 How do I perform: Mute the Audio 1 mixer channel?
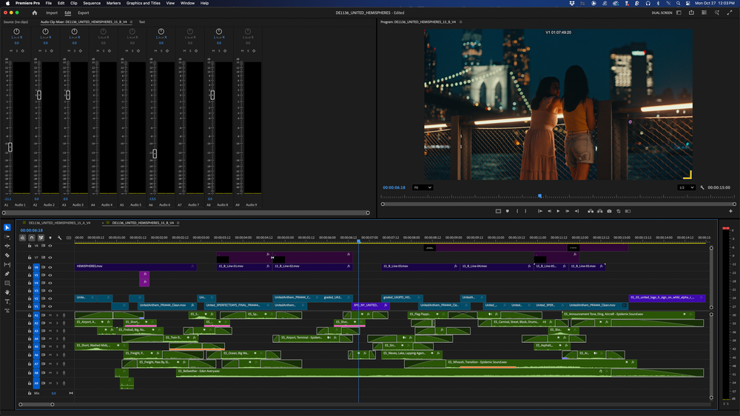point(11,50)
